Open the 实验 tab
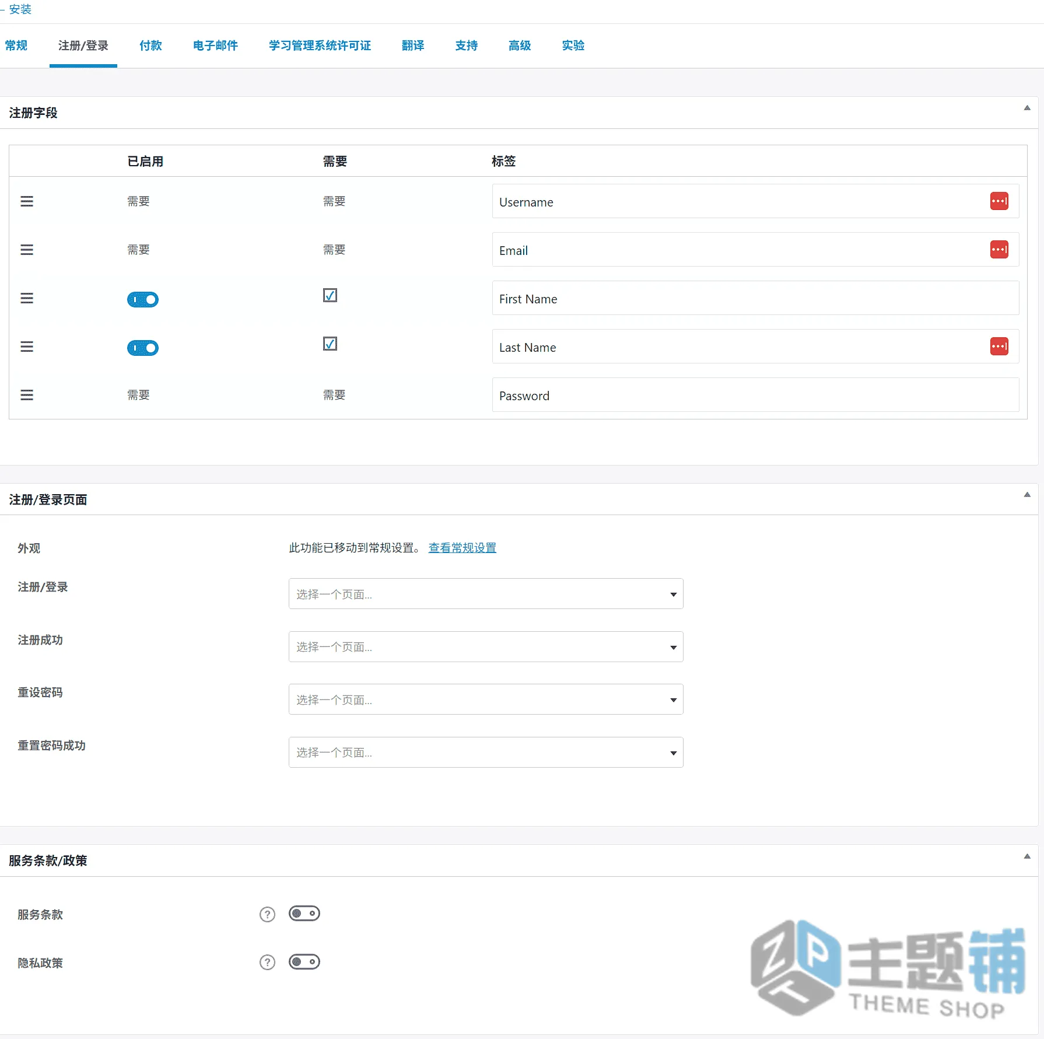Viewport: 1044px width, 1039px height. [573, 46]
